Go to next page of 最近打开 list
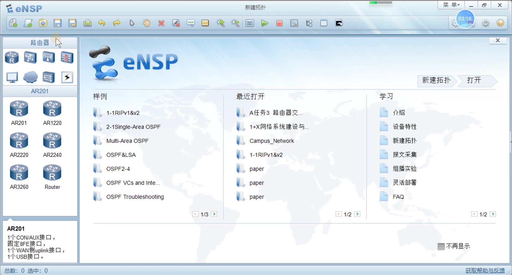The width and height of the screenshot is (512, 275). [357, 214]
